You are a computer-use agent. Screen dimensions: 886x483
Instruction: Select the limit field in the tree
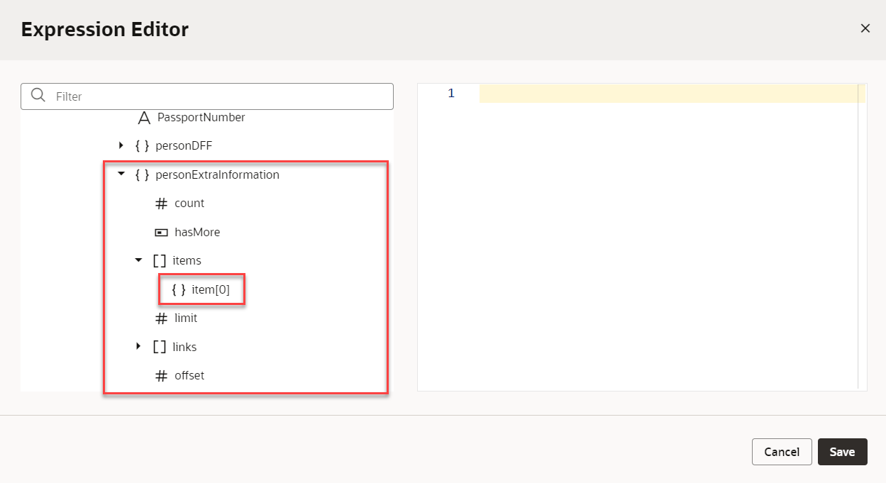[186, 318]
